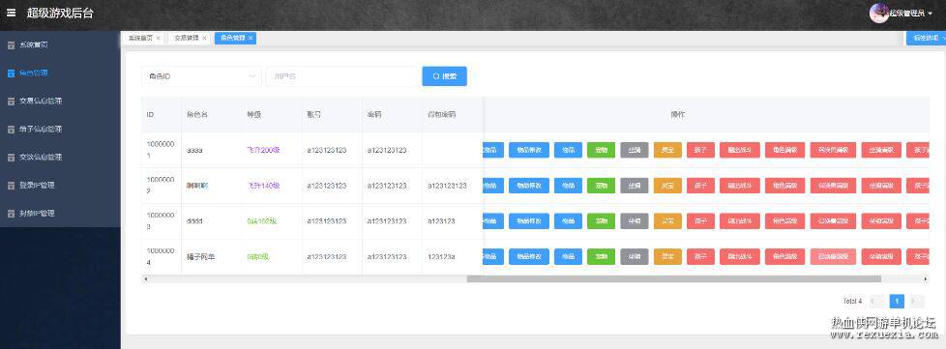The width and height of the screenshot is (946, 349).
Task: Close the 角色管理 tab with its x
Action: (x=251, y=38)
